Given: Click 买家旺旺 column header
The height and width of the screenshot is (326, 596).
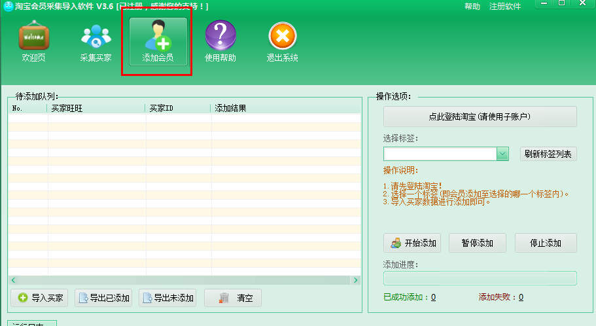Looking at the screenshot, I should click(96, 109).
